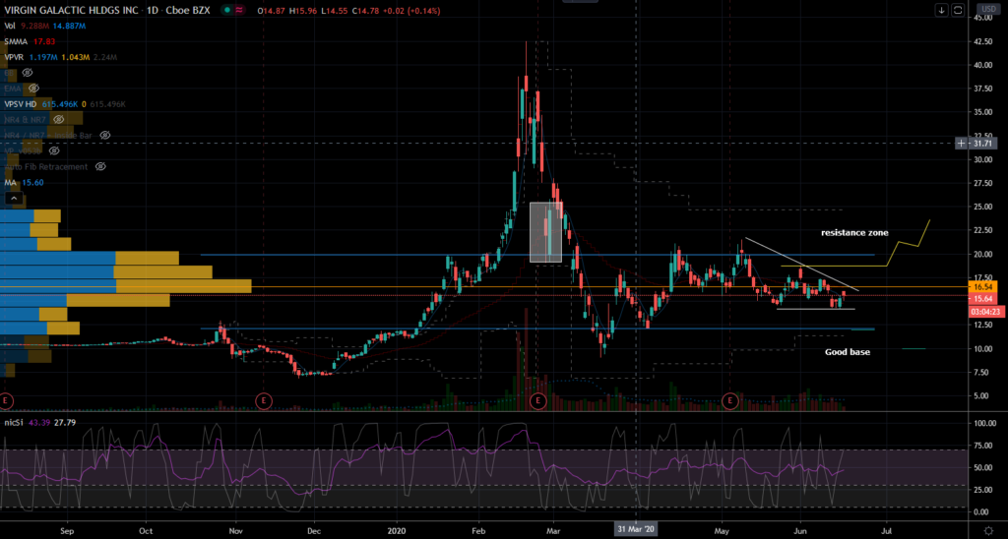
Task: Open chart settings gear in bottom corner
Action: tap(987, 529)
